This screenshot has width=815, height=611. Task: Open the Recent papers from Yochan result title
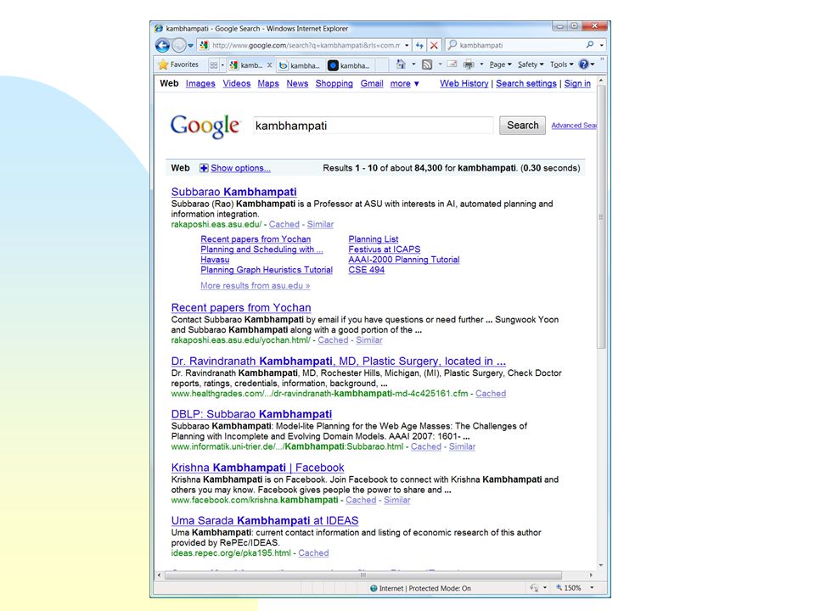[241, 307]
